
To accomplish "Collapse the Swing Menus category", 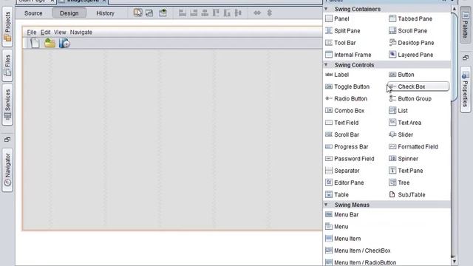I will tap(326, 205).
